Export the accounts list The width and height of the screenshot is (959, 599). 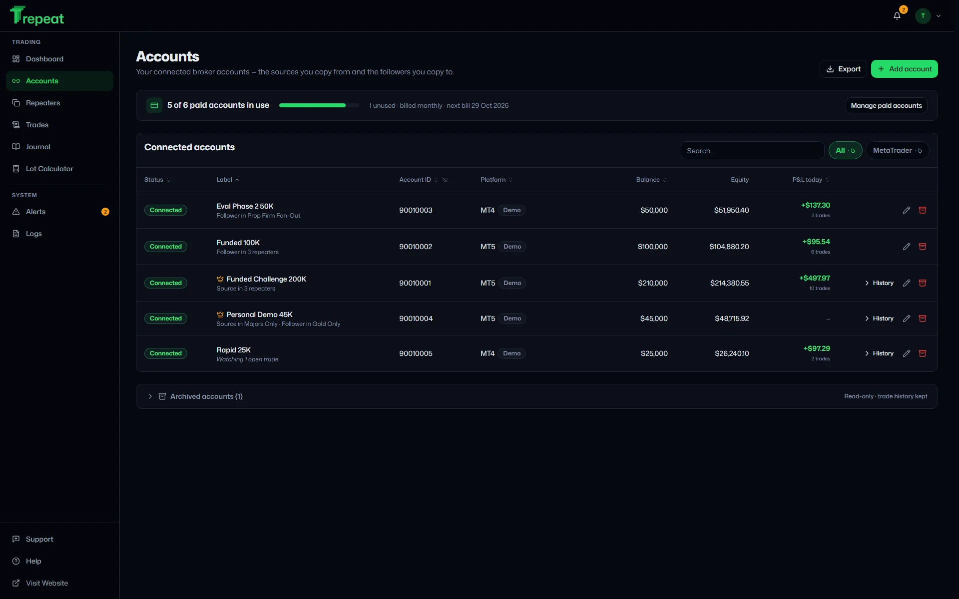point(843,69)
